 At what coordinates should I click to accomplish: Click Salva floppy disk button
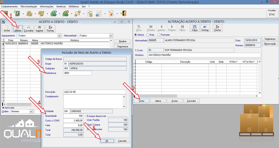point(195,28)
